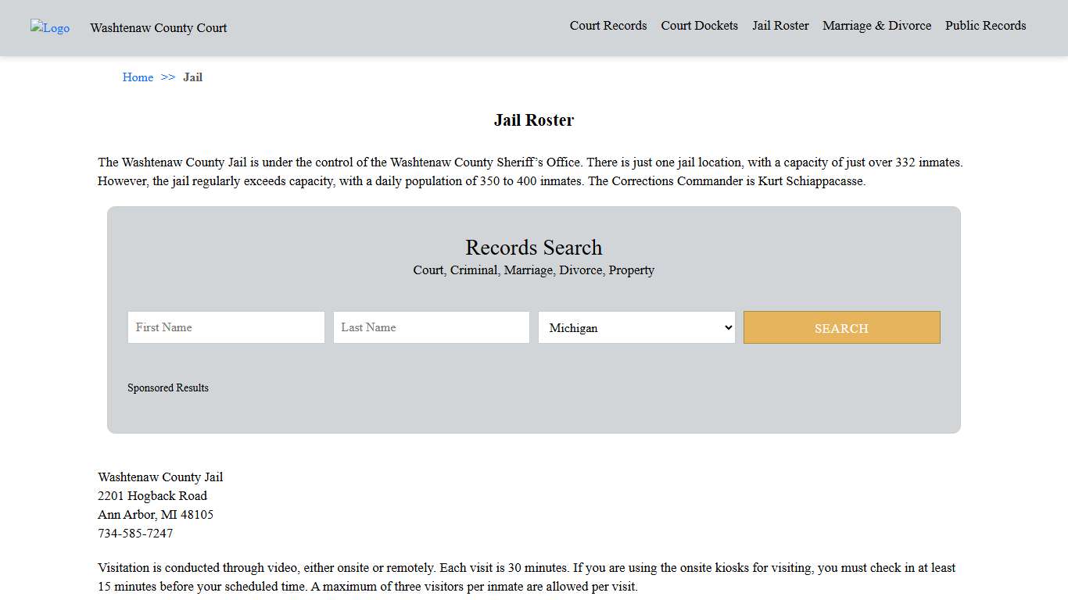
Task: Go to Court Dockets page
Action: click(x=699, y=26)
